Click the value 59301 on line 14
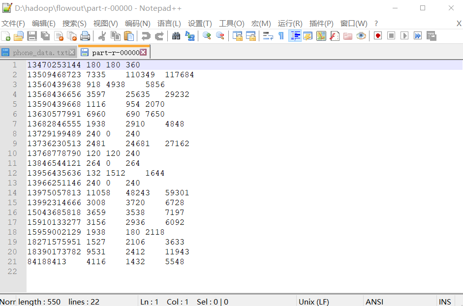 pyautogui.click(x=177, y=193)
